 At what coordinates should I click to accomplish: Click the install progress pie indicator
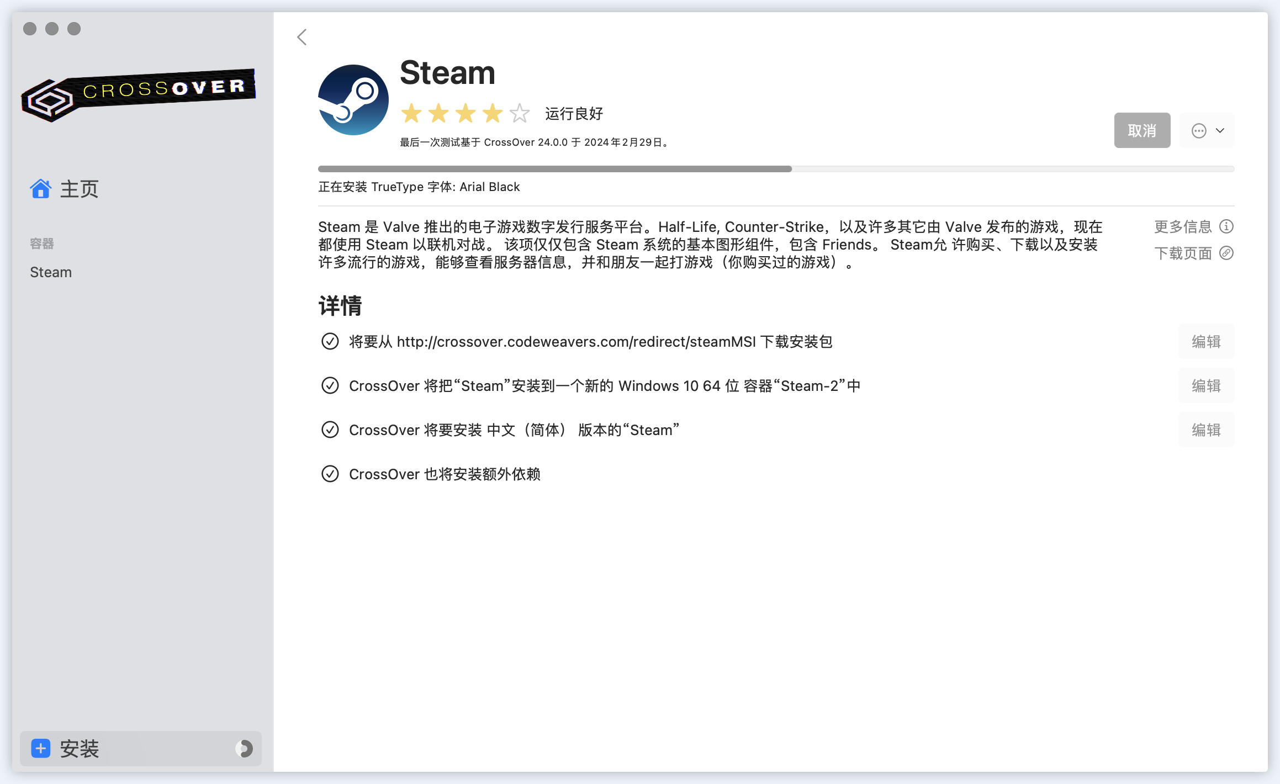point(244,749)
